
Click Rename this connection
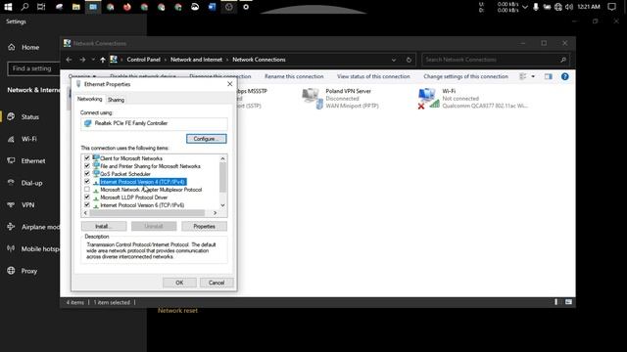pos(294,76)
